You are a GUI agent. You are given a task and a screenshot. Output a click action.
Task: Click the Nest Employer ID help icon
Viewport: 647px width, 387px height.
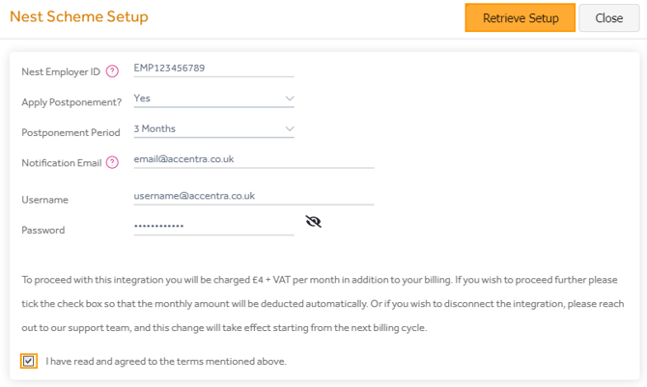[x=113, y=71]
